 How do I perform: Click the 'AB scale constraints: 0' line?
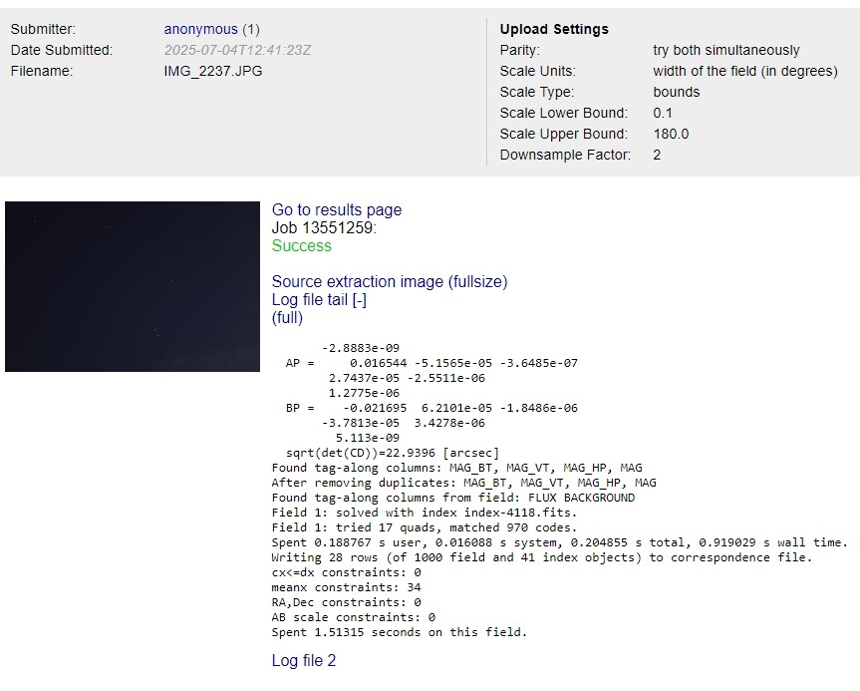(354, 617)
